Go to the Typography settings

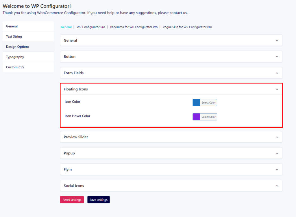[28, 57]
